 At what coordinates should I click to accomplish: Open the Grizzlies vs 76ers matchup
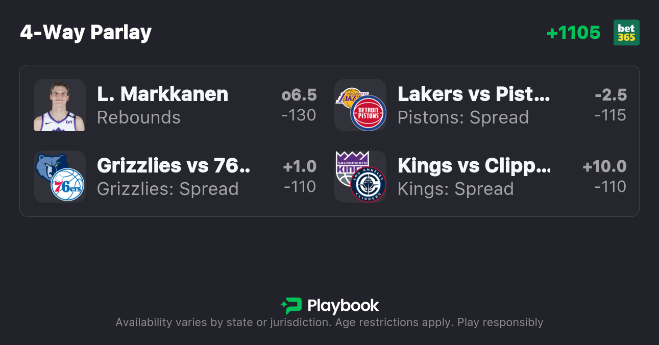point(174,166)
